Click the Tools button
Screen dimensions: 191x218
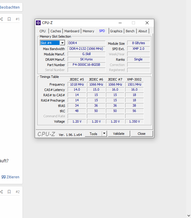coord(93,134)
